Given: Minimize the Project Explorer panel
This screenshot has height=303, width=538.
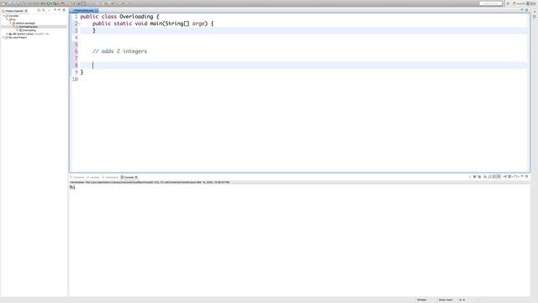Looking at the screenshot, I should pos(59,10).
